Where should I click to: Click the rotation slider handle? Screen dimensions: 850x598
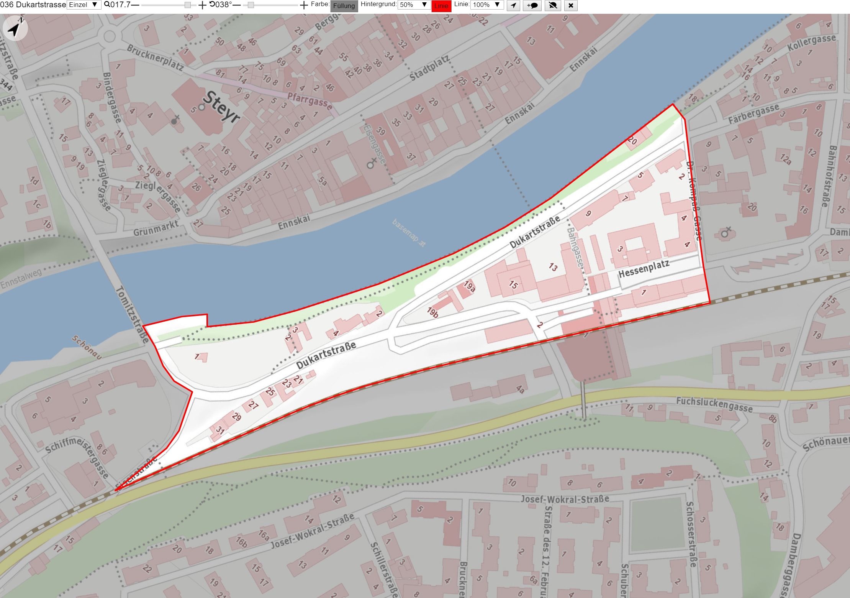[251, 5]
